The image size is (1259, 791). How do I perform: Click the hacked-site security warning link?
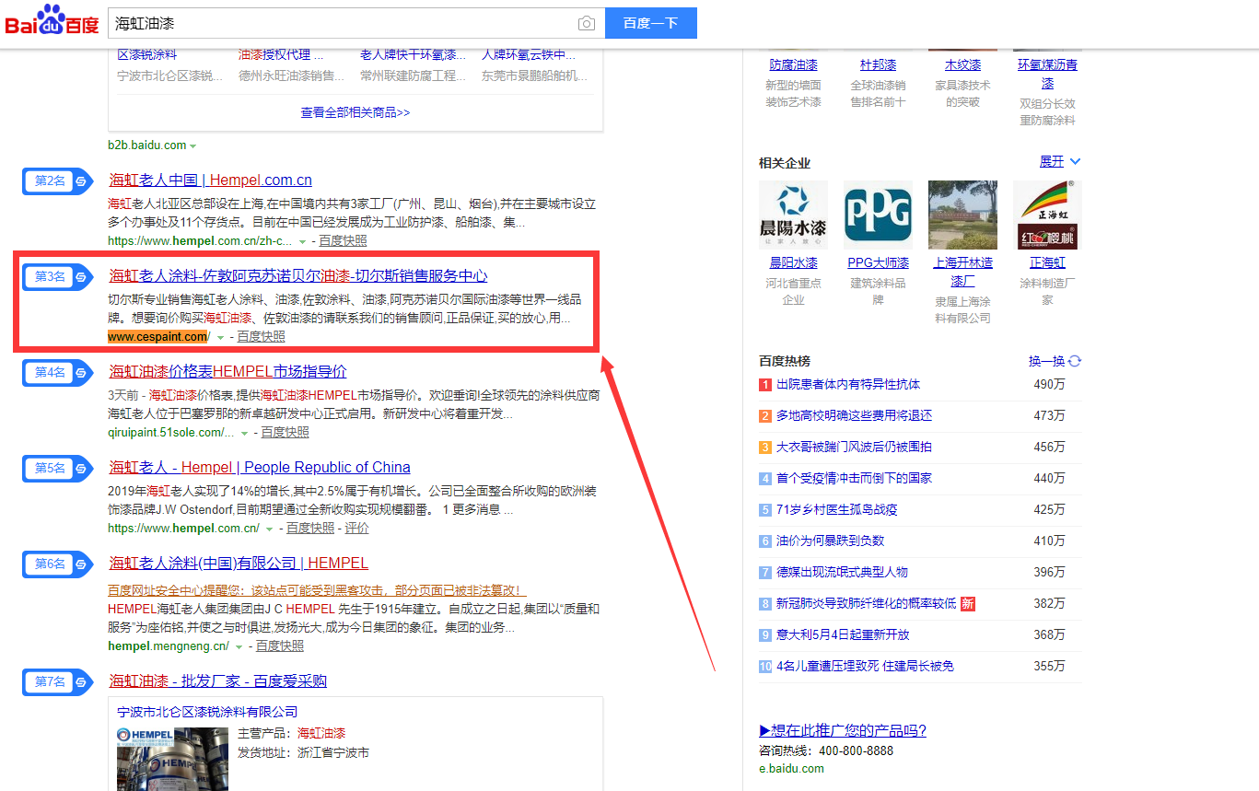pyautogui.click(x=317, y=590)
